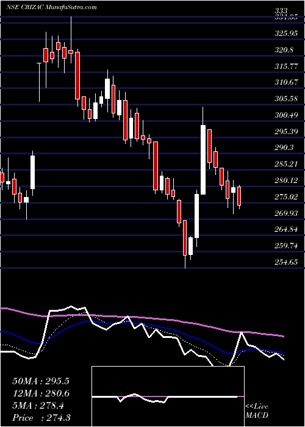This screenshot has height=427, width=305.
Task: Click the 325.95 price axis label
Action: pyautogui.click(x=285, y=34)
